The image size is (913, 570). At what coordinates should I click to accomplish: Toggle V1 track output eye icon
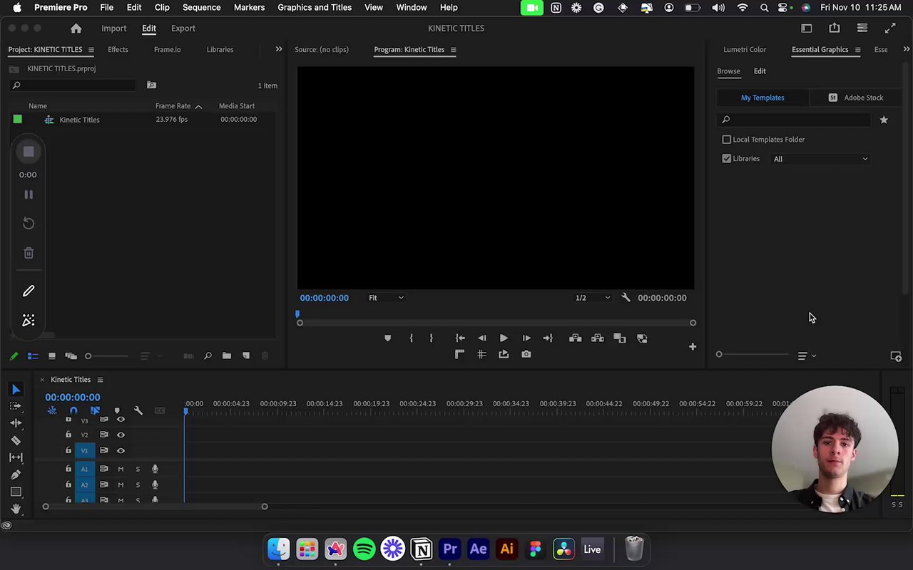[x=121, y=450]
